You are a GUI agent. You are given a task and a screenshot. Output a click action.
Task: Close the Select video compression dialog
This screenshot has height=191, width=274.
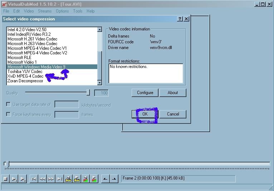(186, 19)
